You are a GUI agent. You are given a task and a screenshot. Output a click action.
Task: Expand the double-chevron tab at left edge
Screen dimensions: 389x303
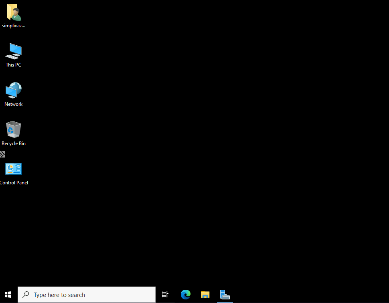coord(2,154)
